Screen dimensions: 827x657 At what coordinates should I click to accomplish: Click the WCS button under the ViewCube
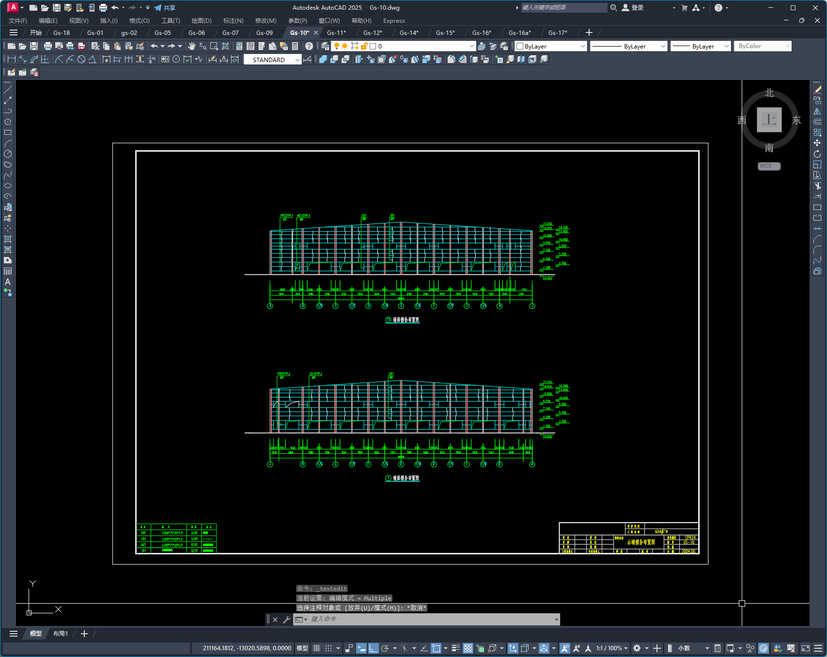coord(769,166)
